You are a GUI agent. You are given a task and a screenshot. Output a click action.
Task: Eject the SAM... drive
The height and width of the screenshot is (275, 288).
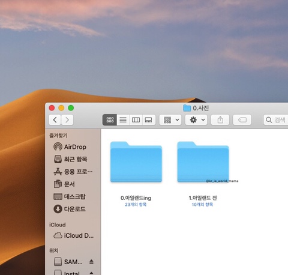(x=91, y=261)
